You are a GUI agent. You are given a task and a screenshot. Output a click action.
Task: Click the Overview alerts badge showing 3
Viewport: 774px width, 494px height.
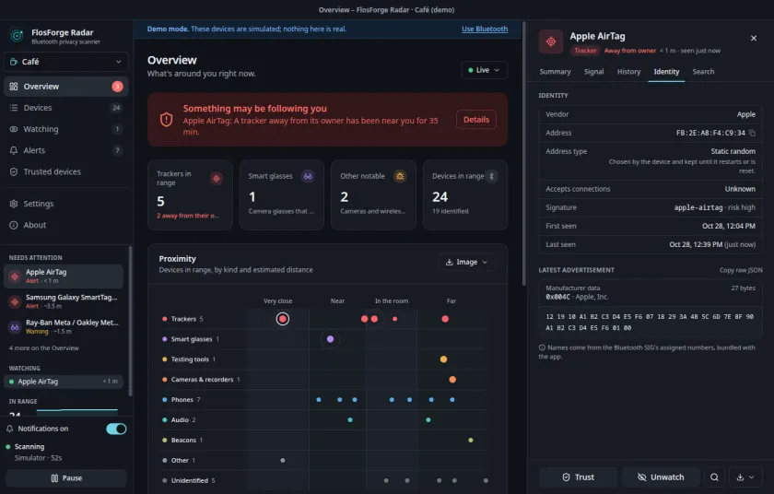click(117, 87)
